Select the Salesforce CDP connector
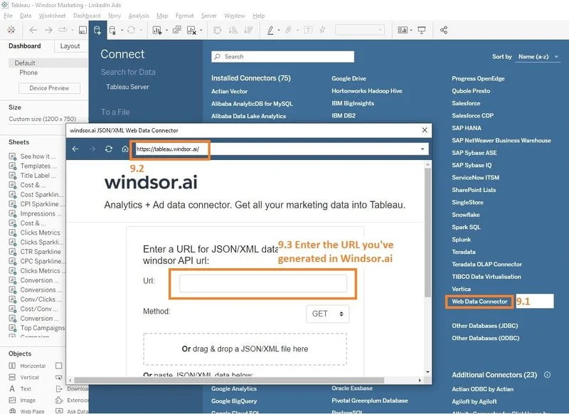Viewport: 569px width, 414px height. click(x=472, y=116)
